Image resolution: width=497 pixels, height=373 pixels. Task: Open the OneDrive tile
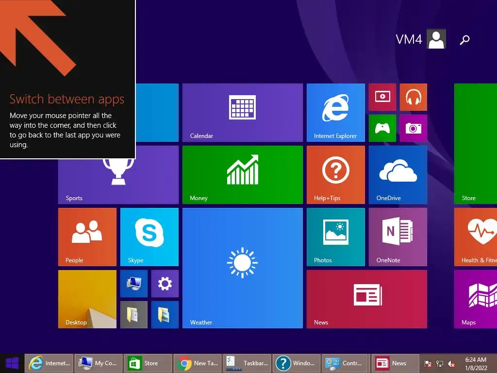tap(398, 175)
